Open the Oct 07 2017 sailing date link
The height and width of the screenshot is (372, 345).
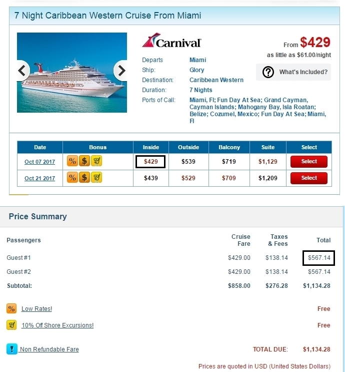click(x=39, y=162)
